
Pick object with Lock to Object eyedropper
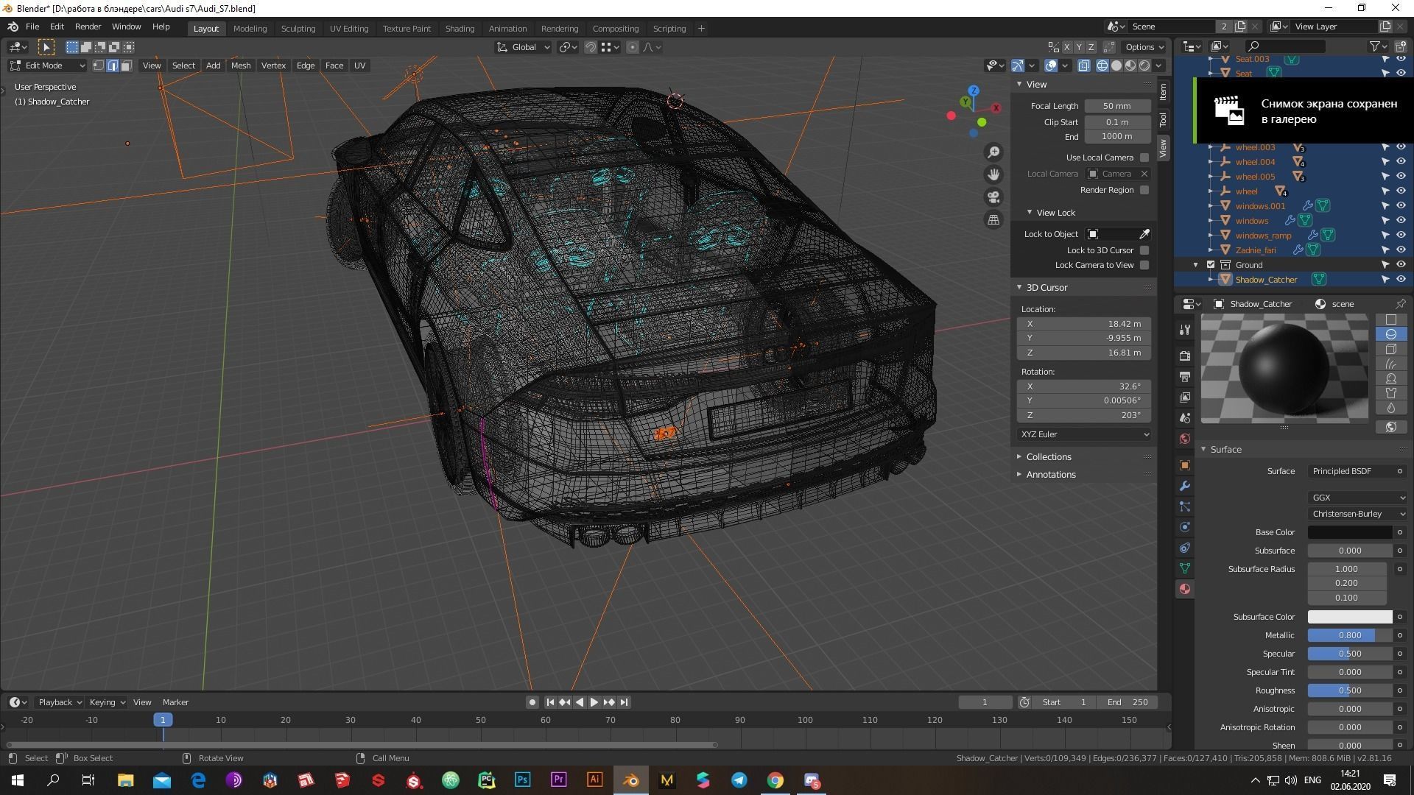point(1144,234)
